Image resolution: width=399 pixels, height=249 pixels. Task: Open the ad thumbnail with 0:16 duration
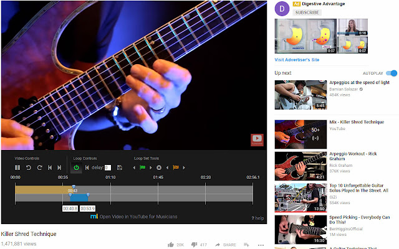tap(352, 27)
